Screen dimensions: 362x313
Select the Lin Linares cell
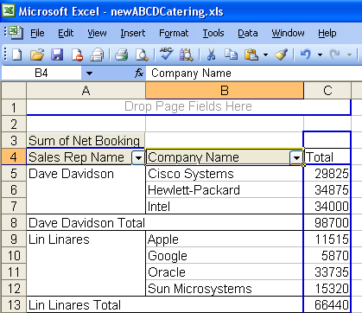coord(86,240)
